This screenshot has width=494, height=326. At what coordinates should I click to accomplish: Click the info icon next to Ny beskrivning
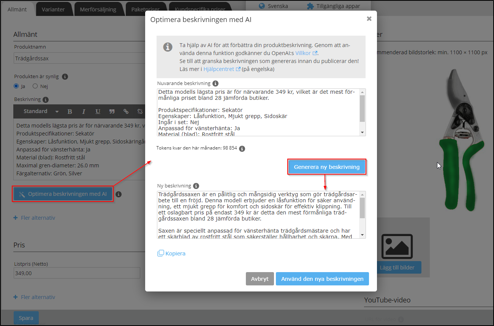(196, 186)
